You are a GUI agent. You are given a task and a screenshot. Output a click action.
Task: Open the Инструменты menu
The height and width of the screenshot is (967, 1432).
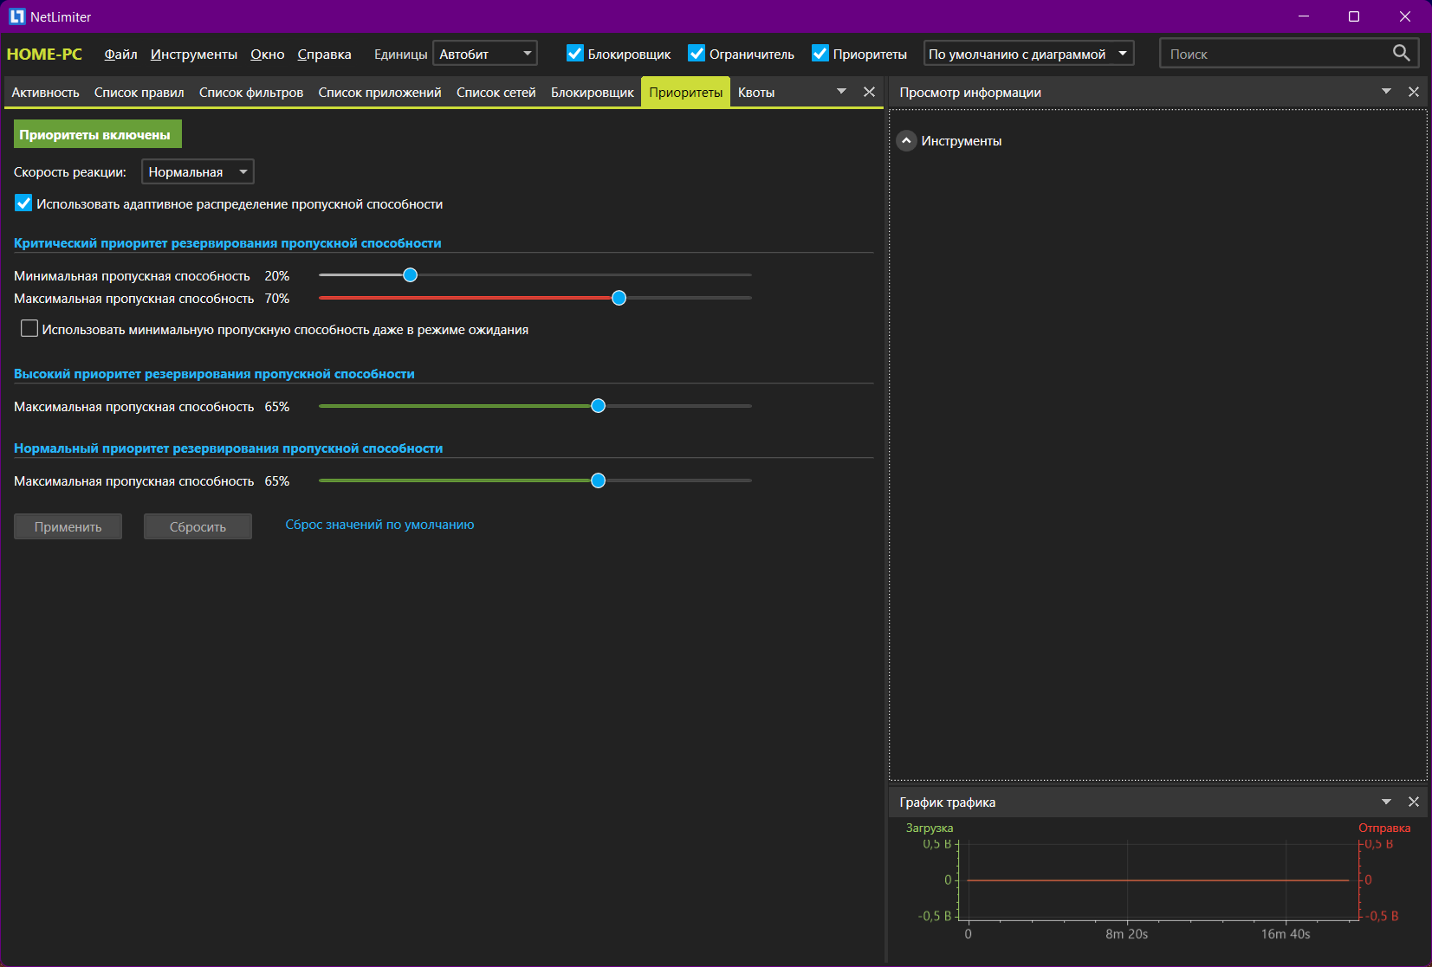pos(194,54)
